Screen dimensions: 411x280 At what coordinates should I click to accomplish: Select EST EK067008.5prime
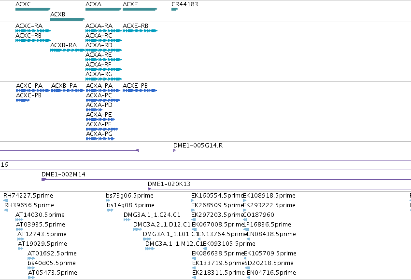coord(194,229)
